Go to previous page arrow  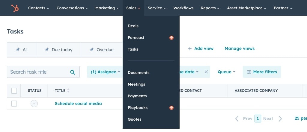(x=237, y=119)
